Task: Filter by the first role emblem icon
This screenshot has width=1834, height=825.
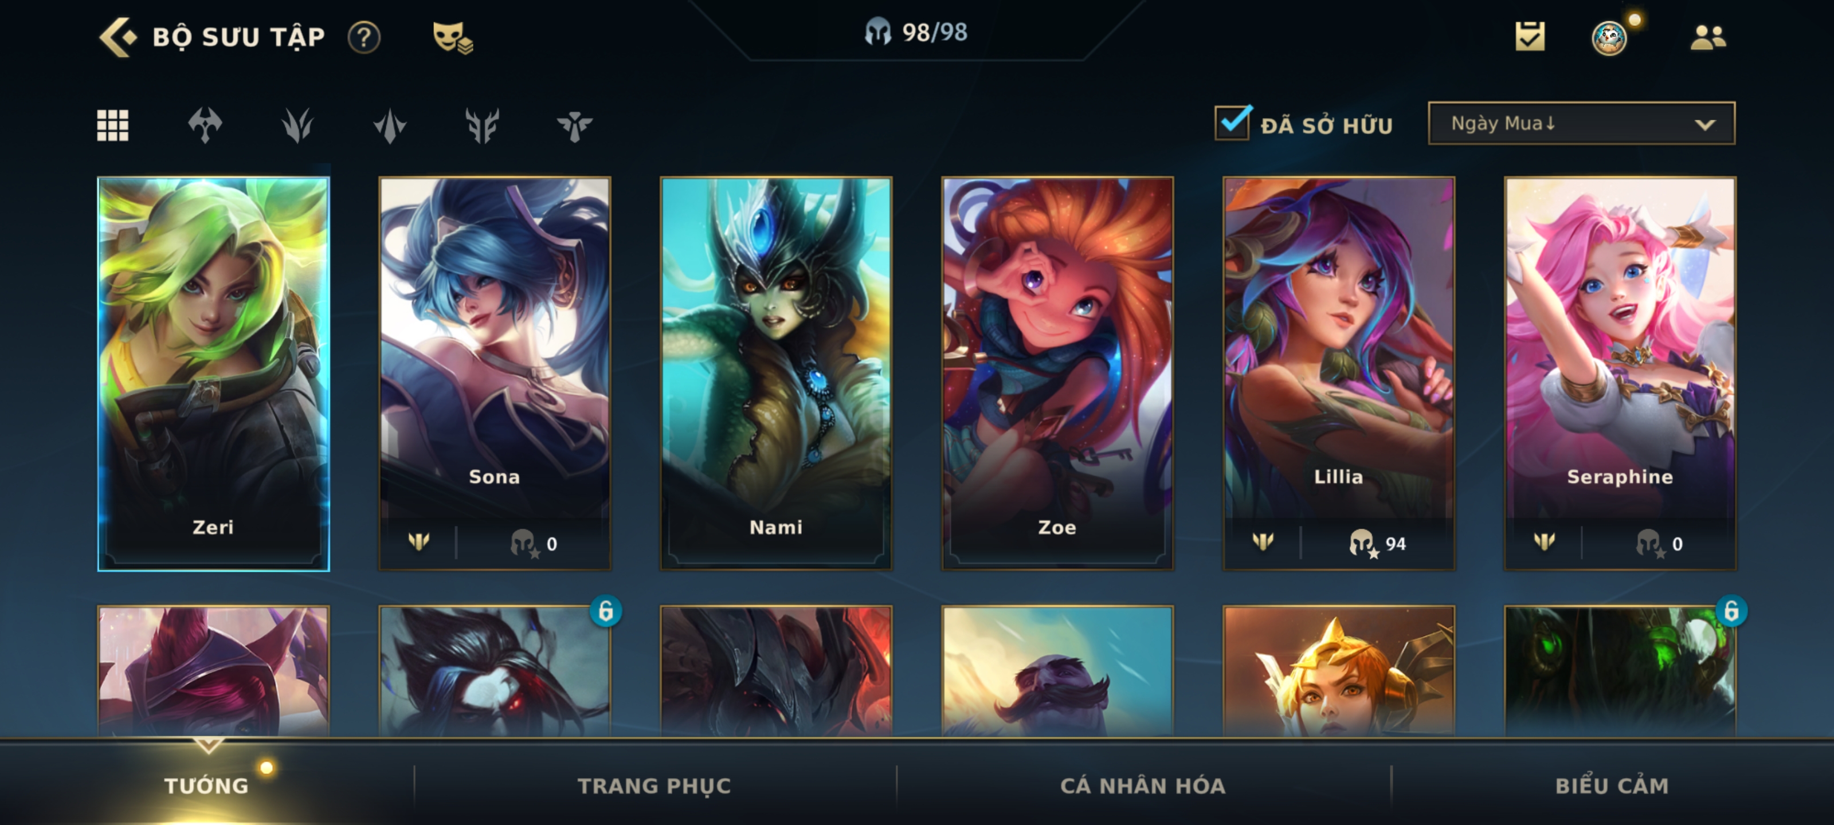Action: [205, 125]
